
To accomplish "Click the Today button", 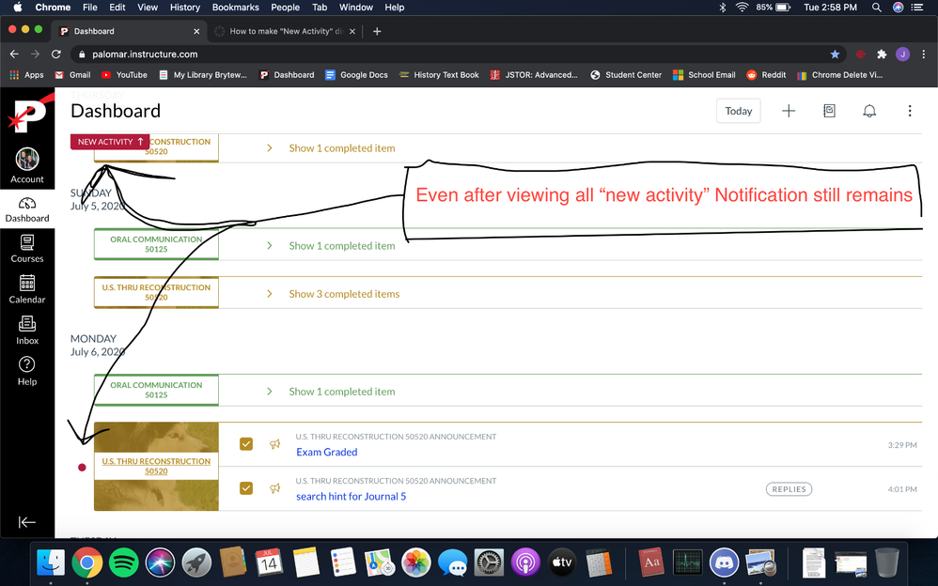I will (738, 111).
